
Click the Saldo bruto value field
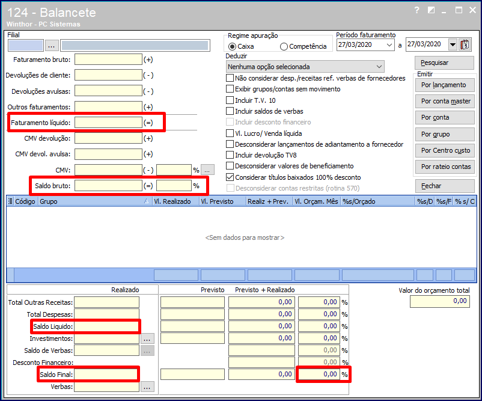click(108, 185)
